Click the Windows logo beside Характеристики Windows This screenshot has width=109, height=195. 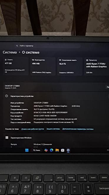(x=7, y=138)
